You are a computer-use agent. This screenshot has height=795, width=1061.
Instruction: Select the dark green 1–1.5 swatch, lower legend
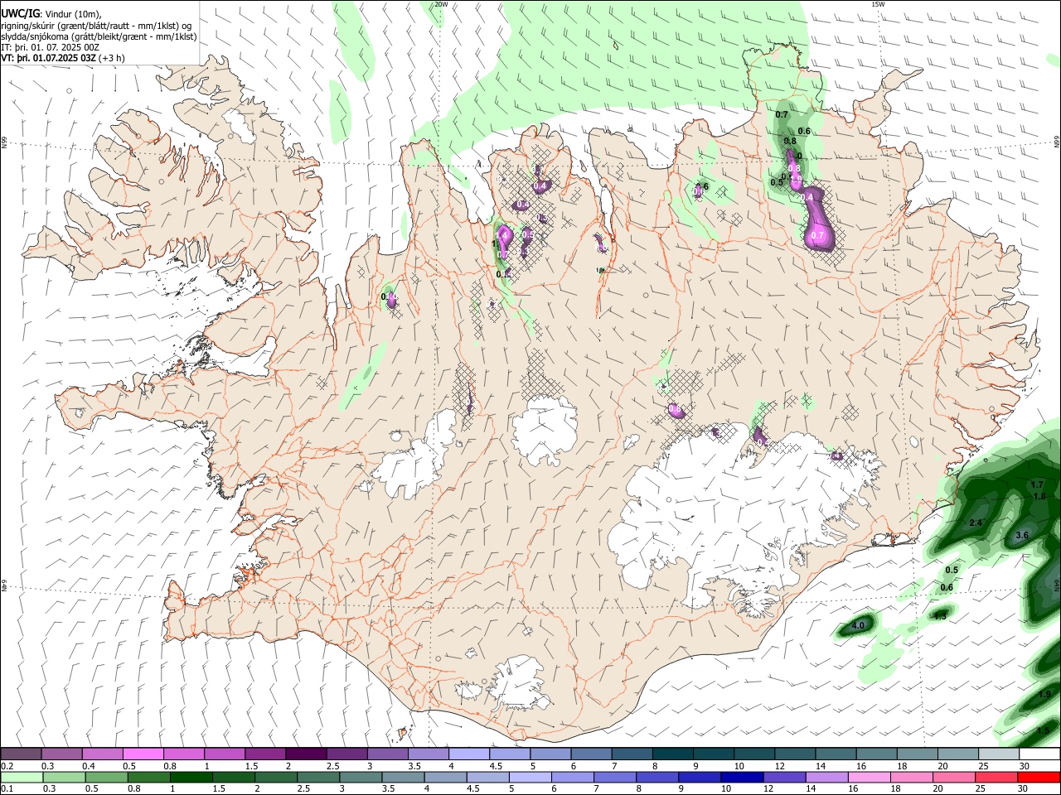click(191, 777)
